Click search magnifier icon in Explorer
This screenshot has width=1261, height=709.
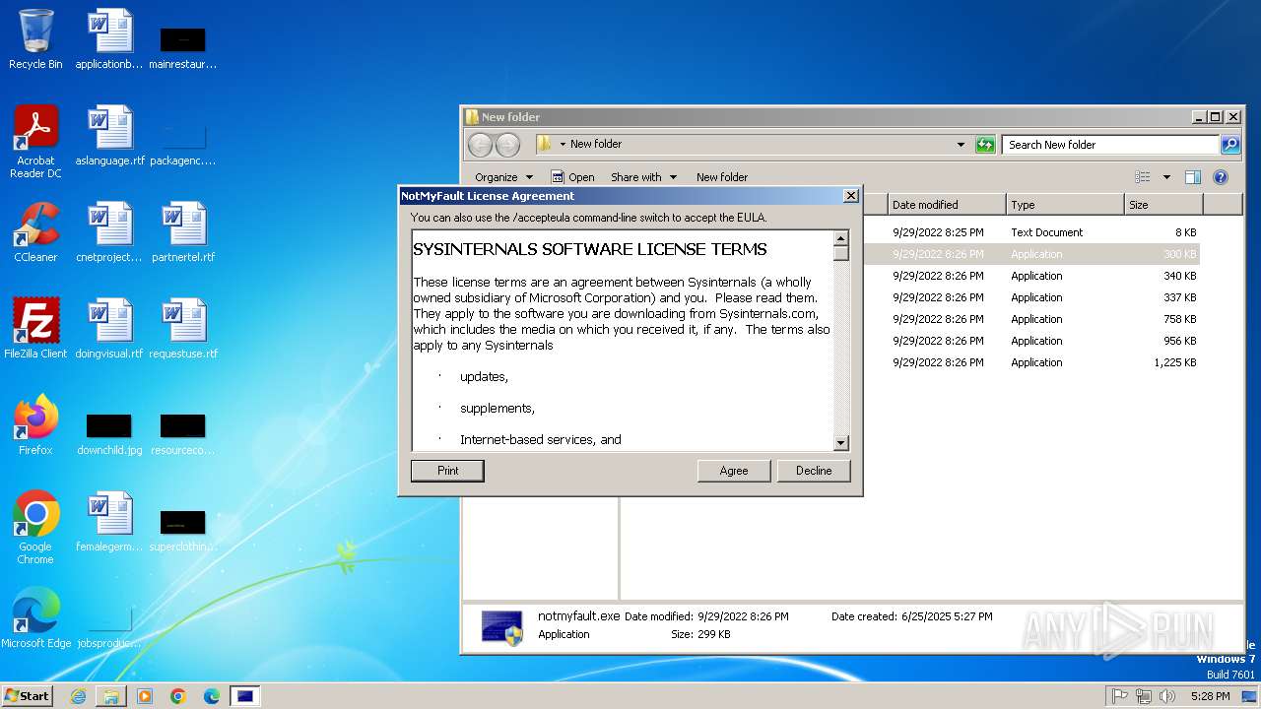point(1230,145)
